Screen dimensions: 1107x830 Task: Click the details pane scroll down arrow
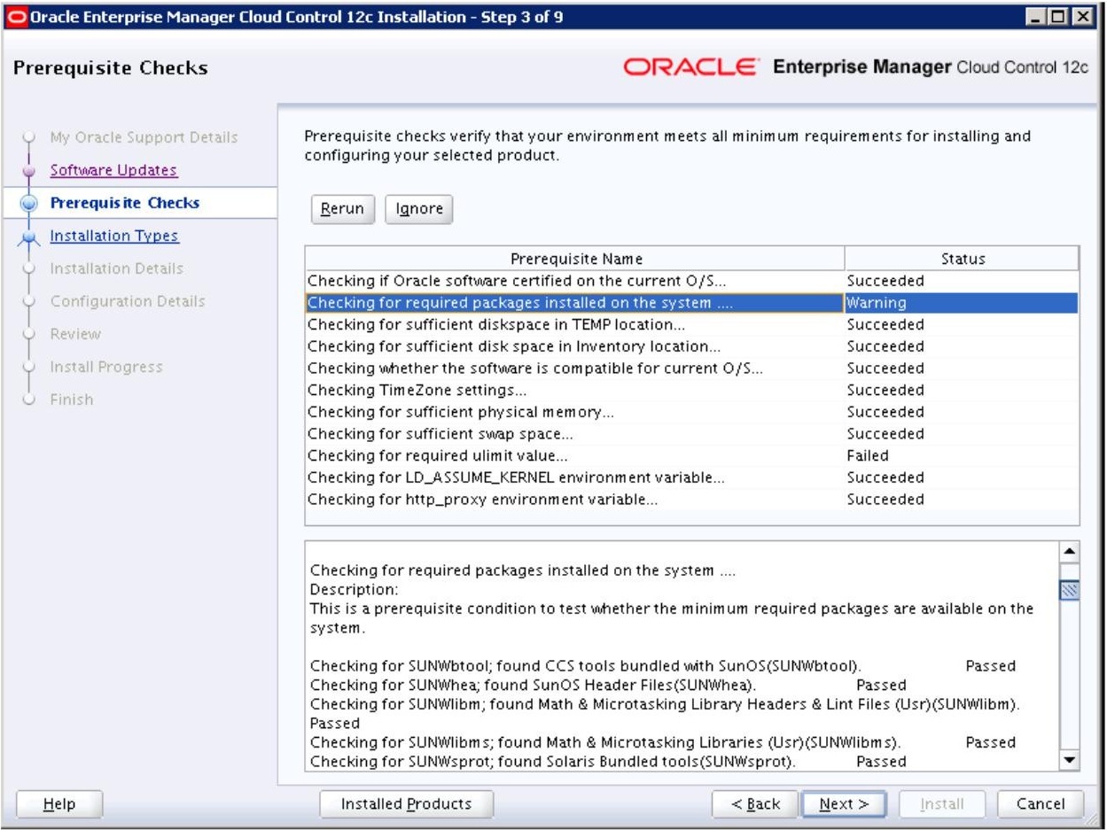coord(1071,761)
